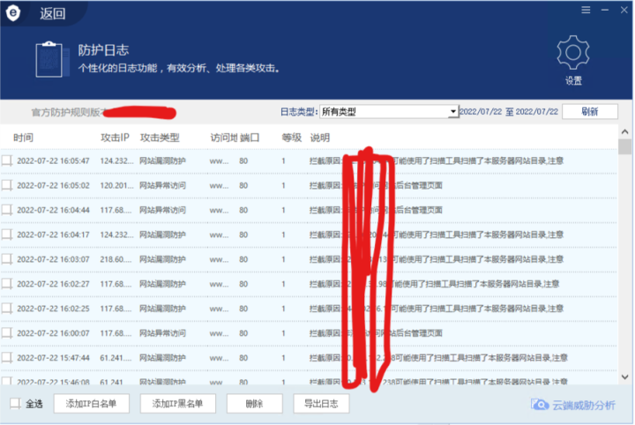Image resolution: width=635 pixels, height=425 pixels.
Task: Check the 16:00:07 log entry checkbox
Action: pyautogui.click(x=7, y=333)
